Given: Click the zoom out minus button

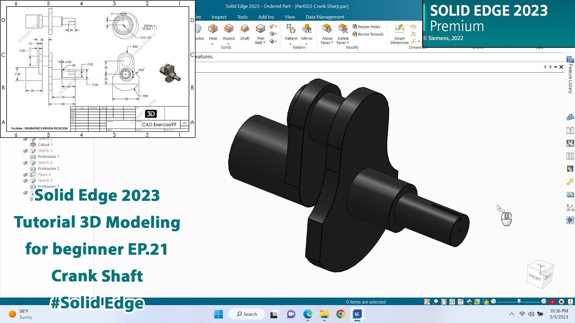Looking at the screenshot, I should tap(493, 301).
